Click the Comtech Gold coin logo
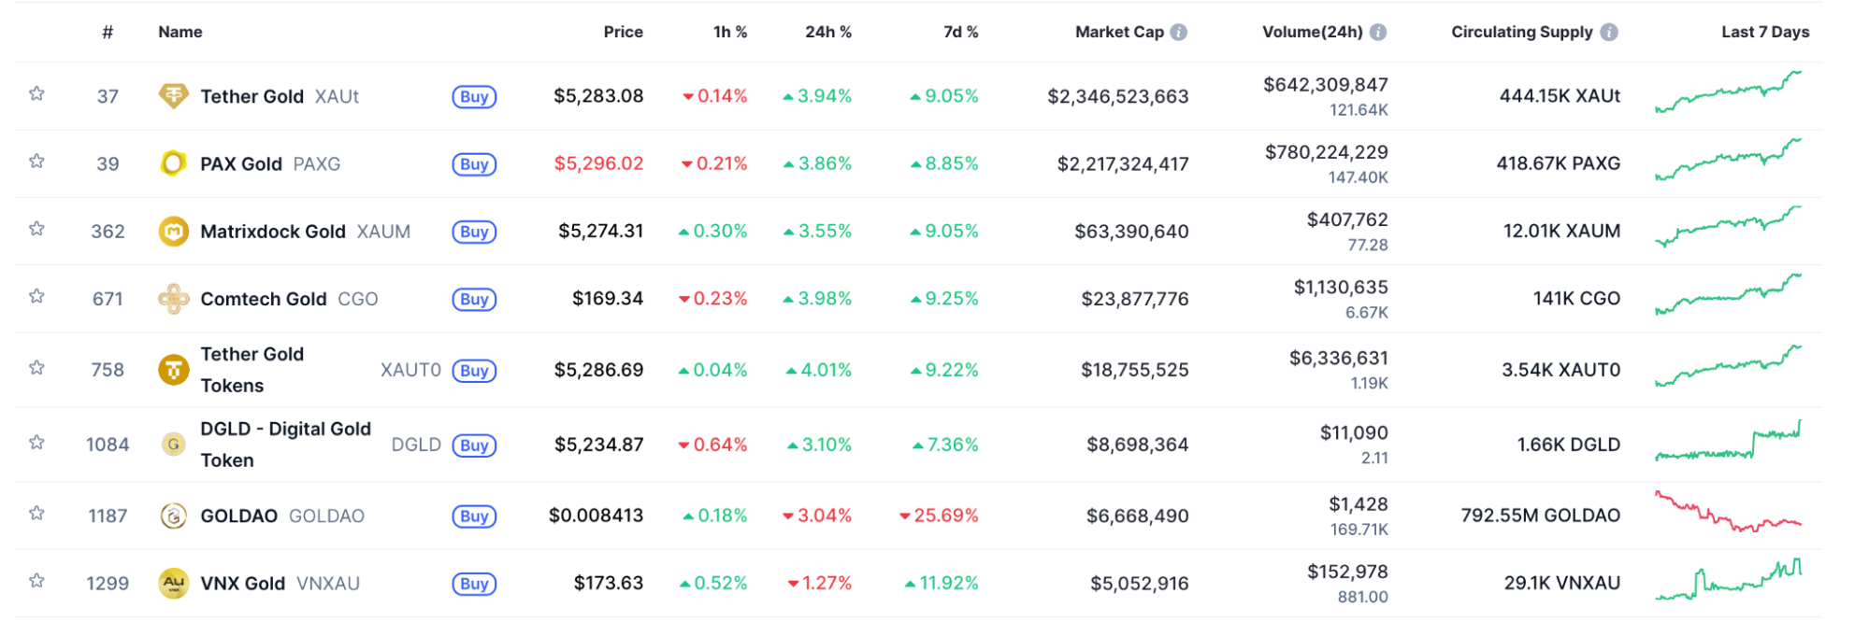Screen dimensions: 1869x622 [173, 299]
